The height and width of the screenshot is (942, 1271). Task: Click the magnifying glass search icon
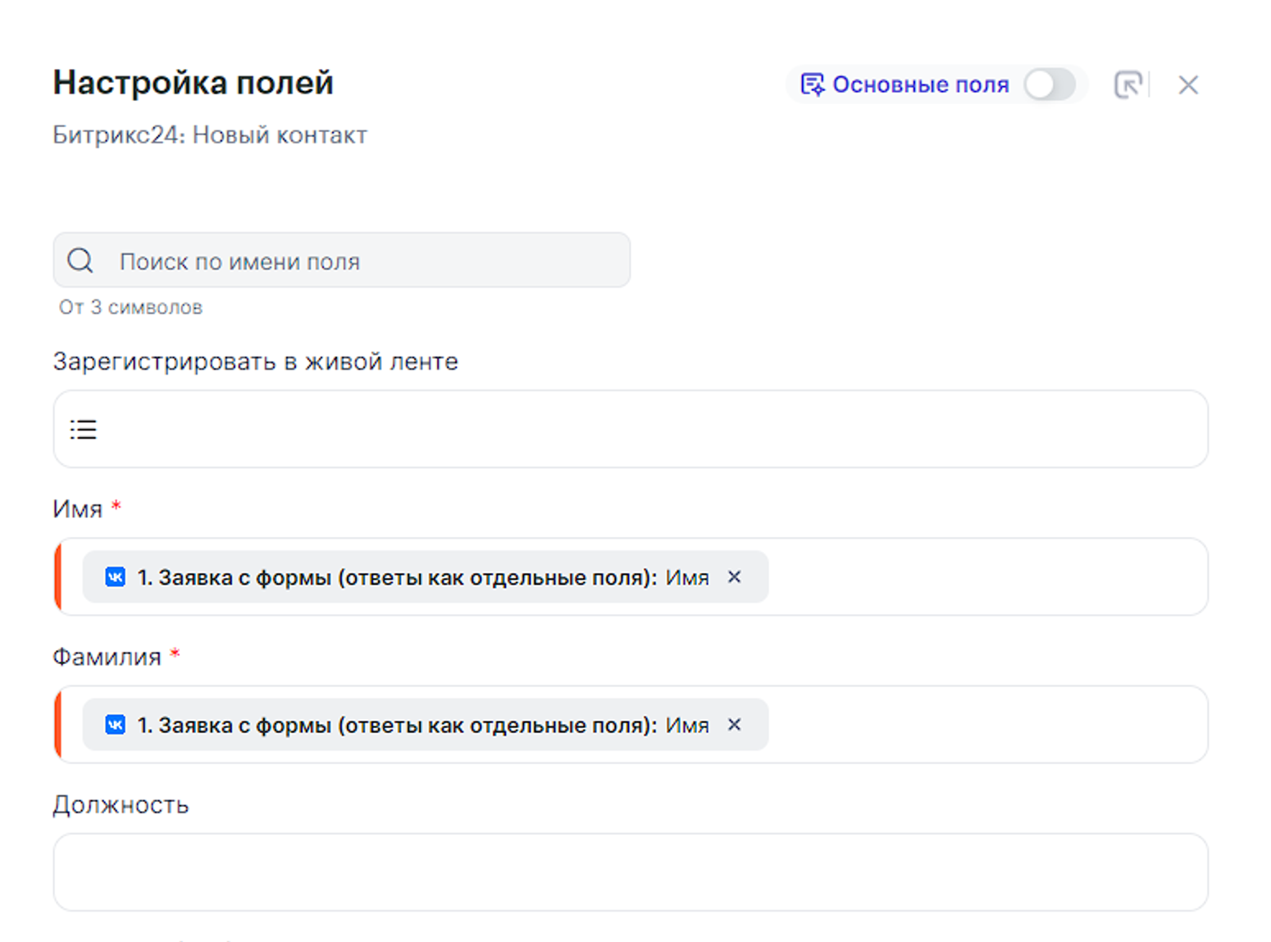coord(80,261)
